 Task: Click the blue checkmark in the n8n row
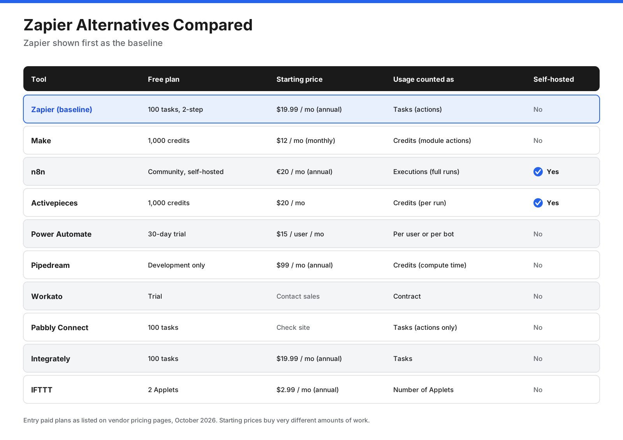(538, 172)
